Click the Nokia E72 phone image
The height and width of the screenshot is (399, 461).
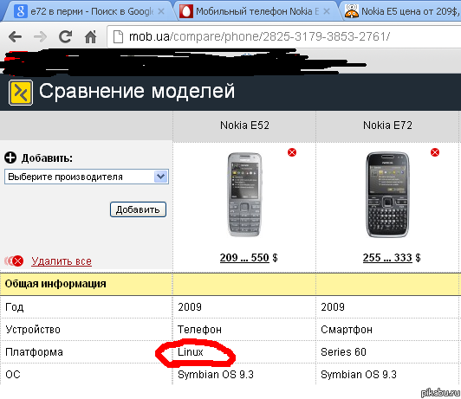pos(387,195)
